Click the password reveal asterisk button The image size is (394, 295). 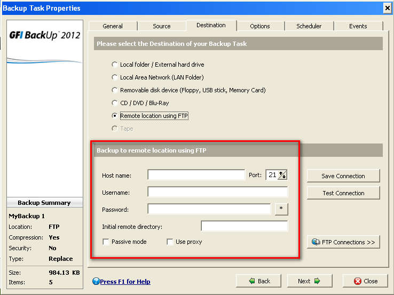click(281, 210)
